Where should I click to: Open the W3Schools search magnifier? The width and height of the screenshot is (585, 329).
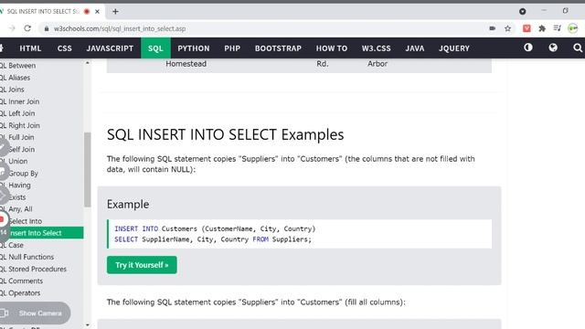tap(577, 48)
